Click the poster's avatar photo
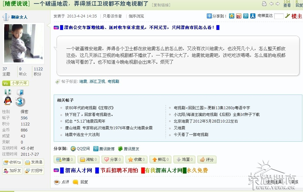Screen dimensions: 303x192 pyautogui.click(x=23, y=43)
